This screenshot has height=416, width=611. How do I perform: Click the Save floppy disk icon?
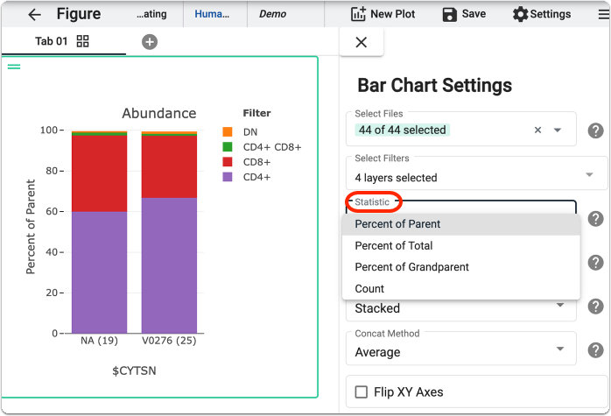tap(449, 14)
